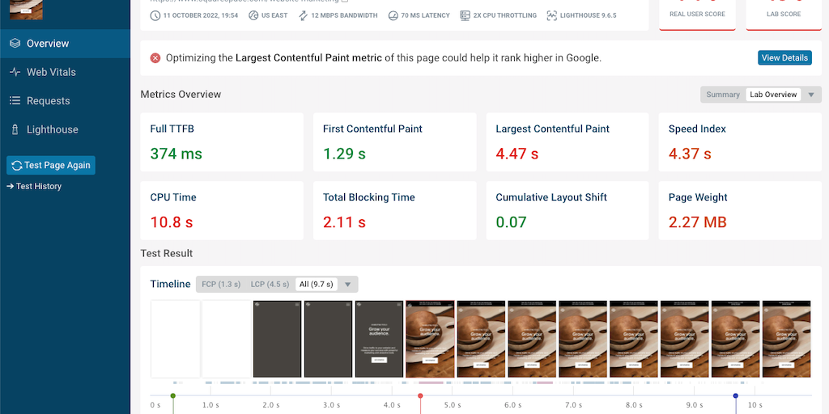Click the Lighthouse tower icon
The width and height of the screenshot is (829, 414).
click(x=15, y=129)
